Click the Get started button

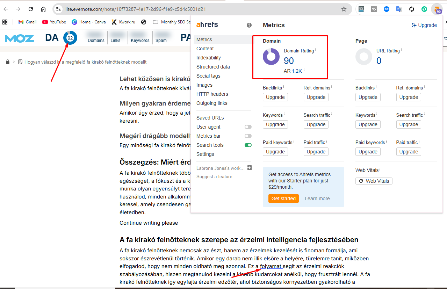point(283,198)
